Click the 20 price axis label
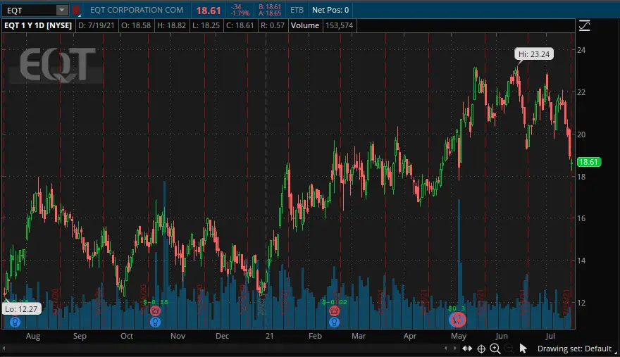 [x=581, y=134]
